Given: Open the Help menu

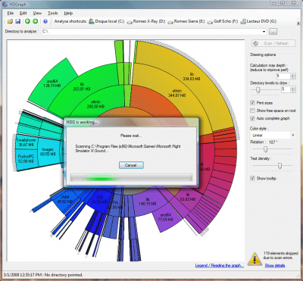Looking at the screenshot, I should (68, 13).
